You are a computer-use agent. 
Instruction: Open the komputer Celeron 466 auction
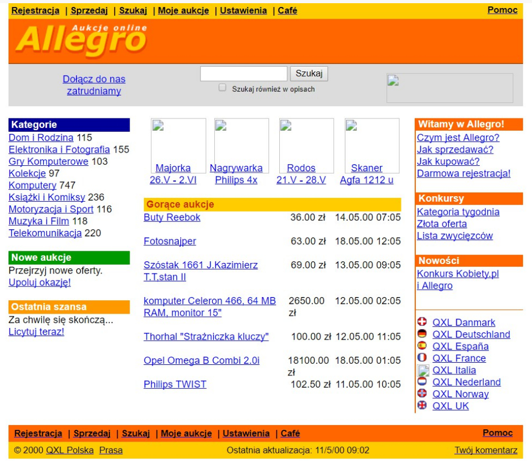209,307
